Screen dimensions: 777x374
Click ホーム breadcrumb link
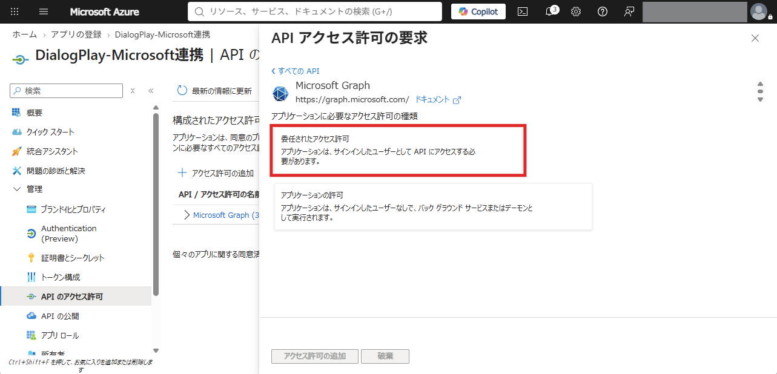click(x=24, y=34)
